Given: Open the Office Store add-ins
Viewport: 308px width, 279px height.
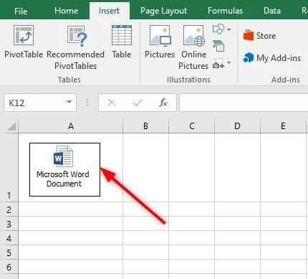Looking at the screenshot, I should [x=259, y=36].
